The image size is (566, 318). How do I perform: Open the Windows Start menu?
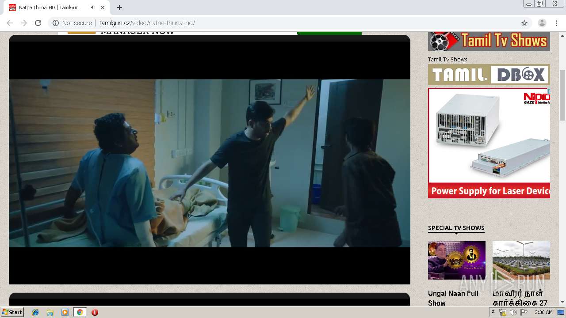click(12, 312)
